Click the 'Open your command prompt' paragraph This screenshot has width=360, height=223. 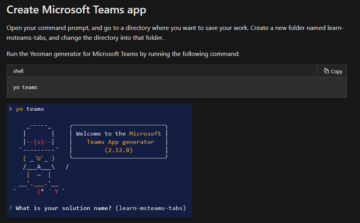click(175, 33)
